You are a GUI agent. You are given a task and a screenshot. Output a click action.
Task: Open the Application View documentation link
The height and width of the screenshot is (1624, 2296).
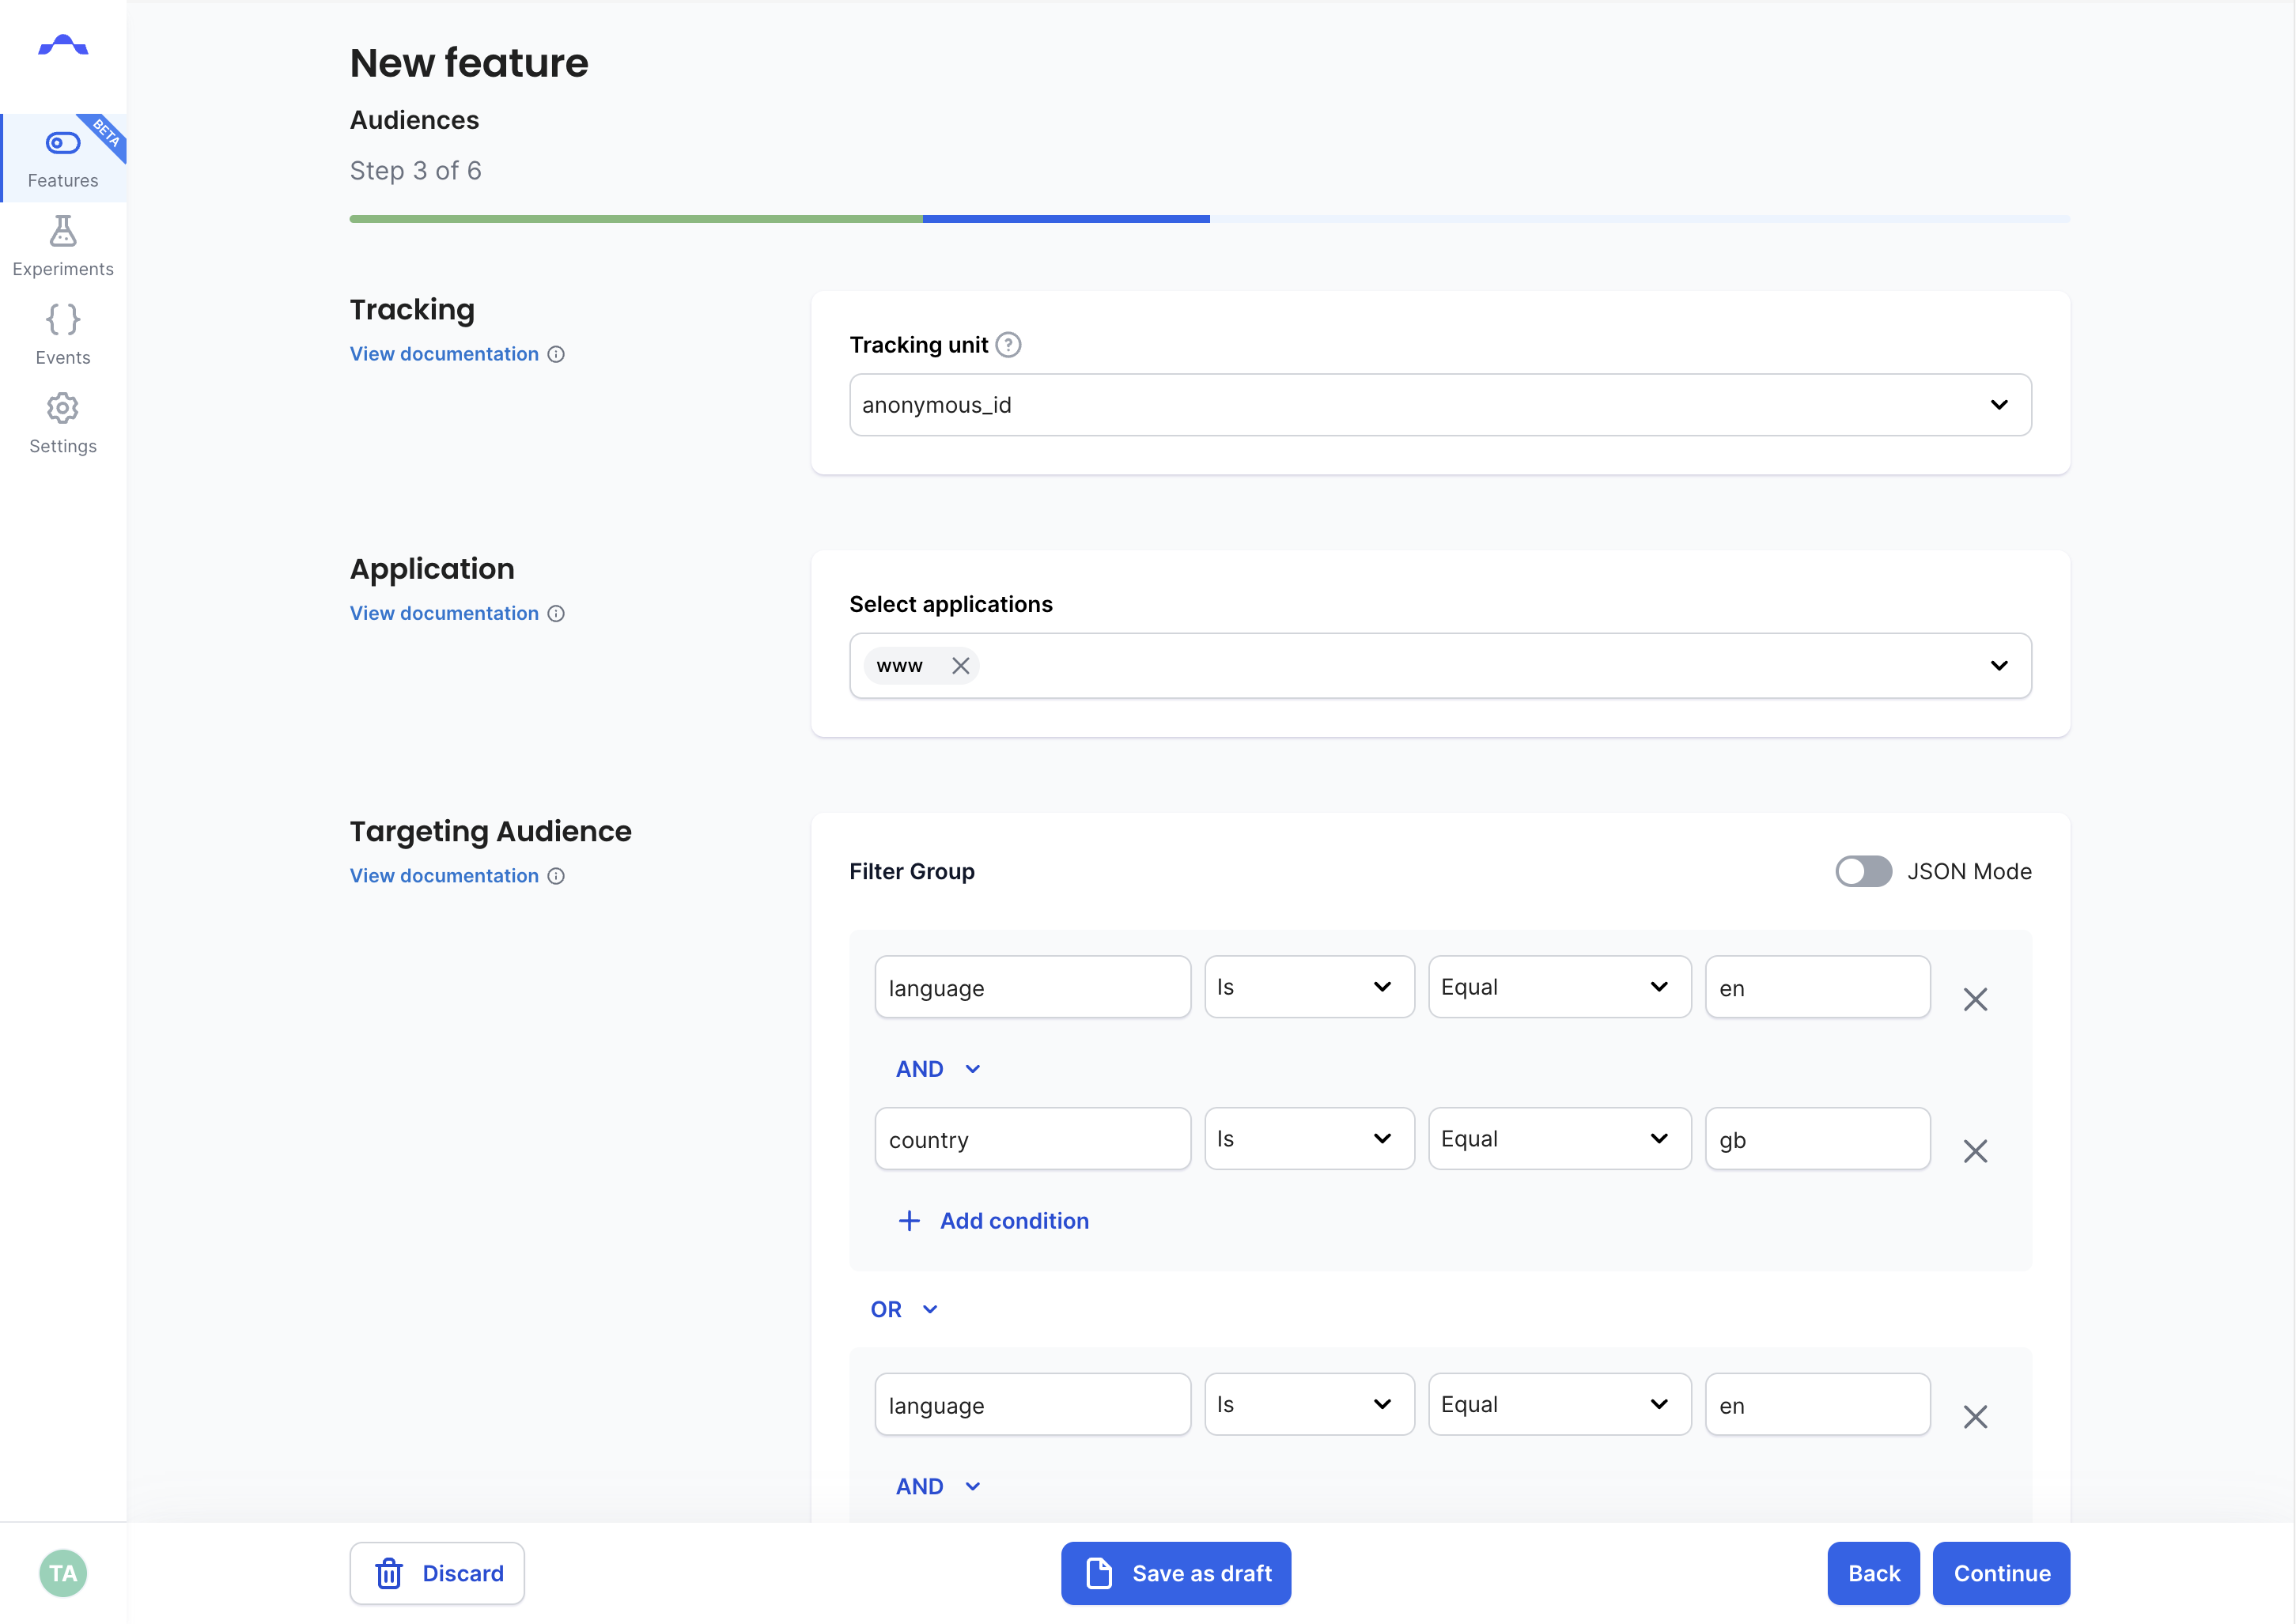[x=444, y=613]
